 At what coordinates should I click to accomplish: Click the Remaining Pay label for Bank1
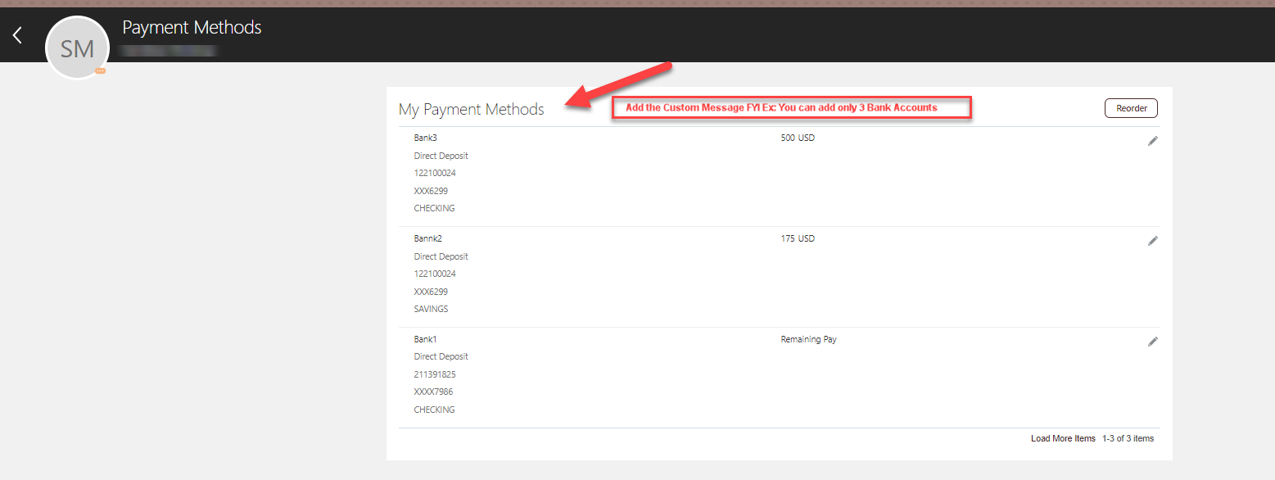click(x=808, y=338)
